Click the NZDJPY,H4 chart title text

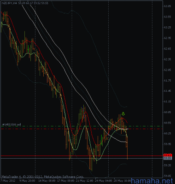coord(24,3)
